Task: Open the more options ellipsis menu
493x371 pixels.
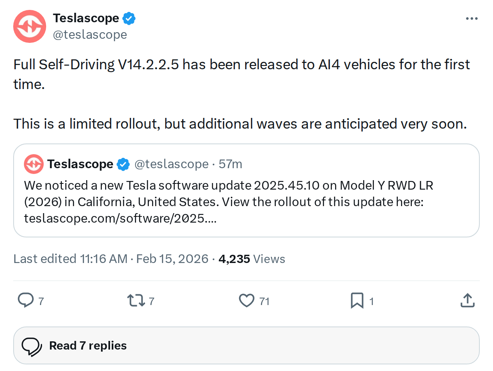Action: (x=471, y=18)
